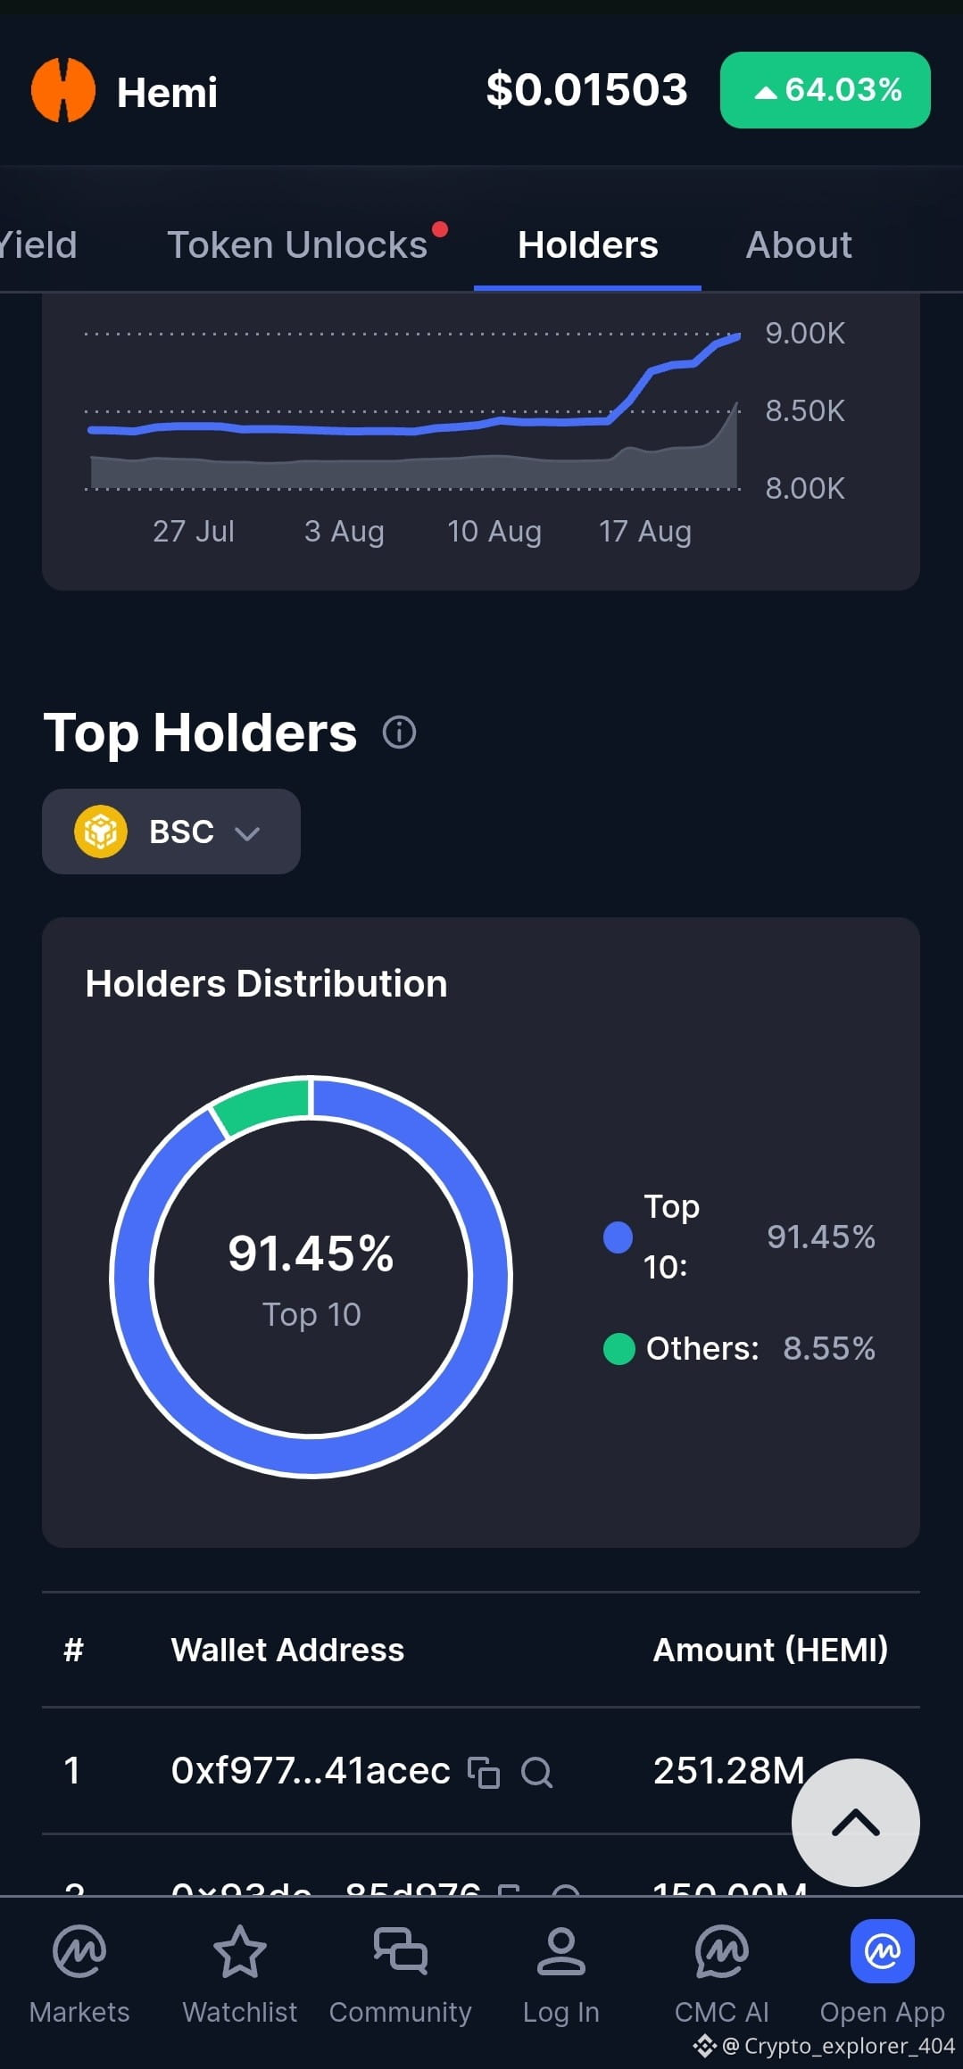Tap the scroll-to-top arrow button

point(855,1822)
